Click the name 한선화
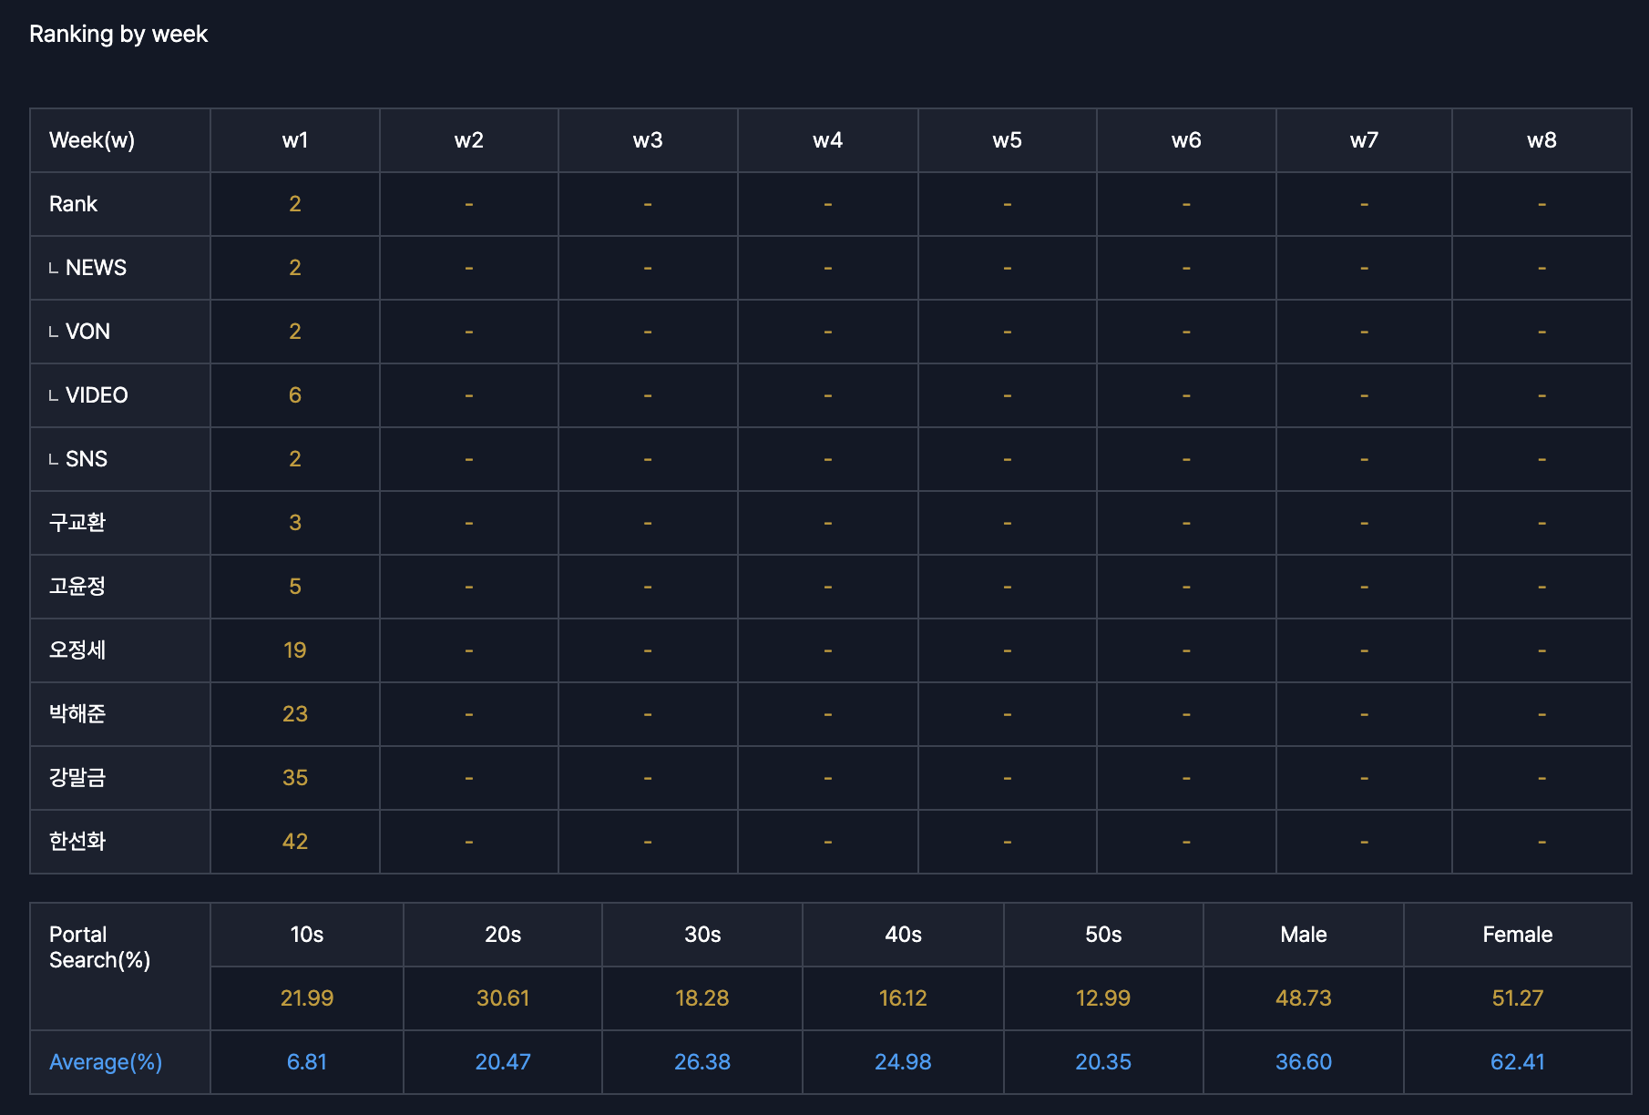Screen dimensions: 1649x1115 tap(77, 842)
